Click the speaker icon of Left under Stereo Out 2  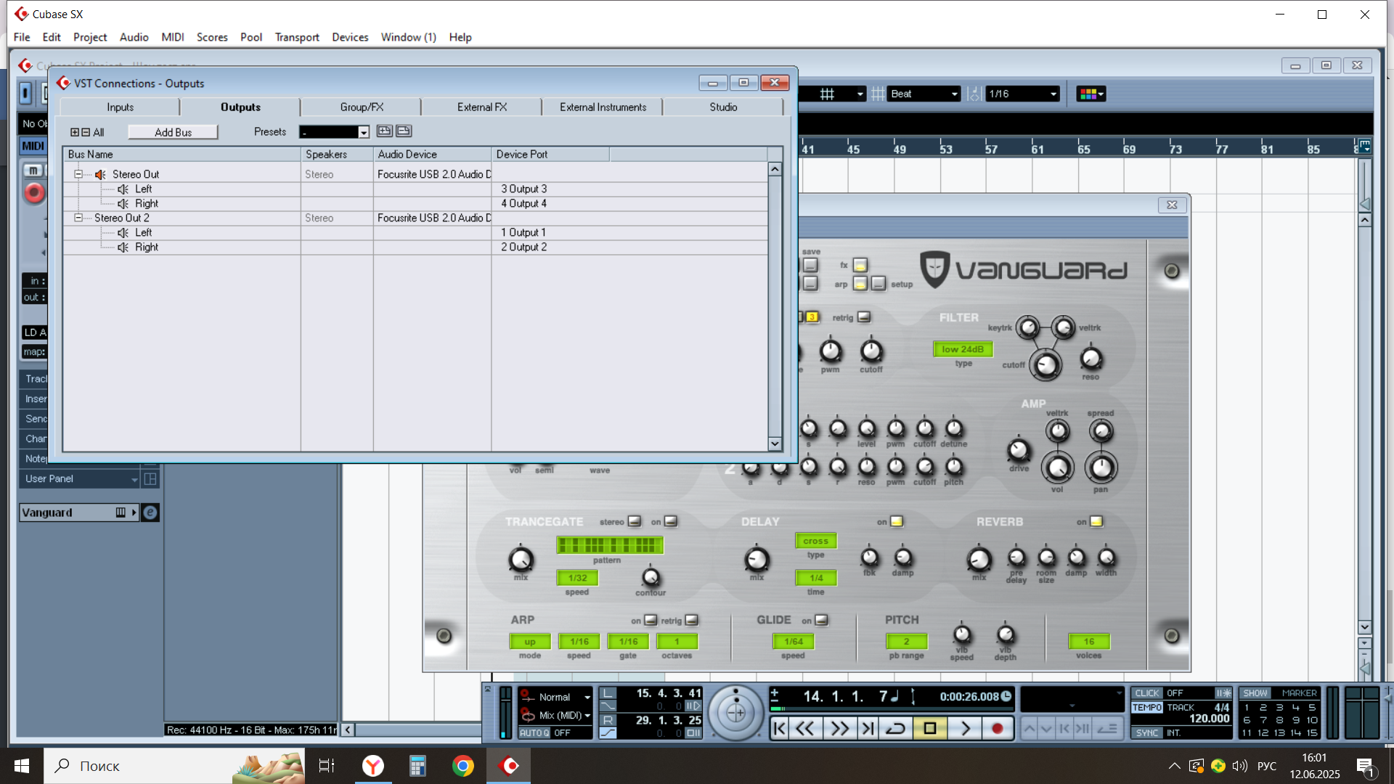(x=123, y=232)
